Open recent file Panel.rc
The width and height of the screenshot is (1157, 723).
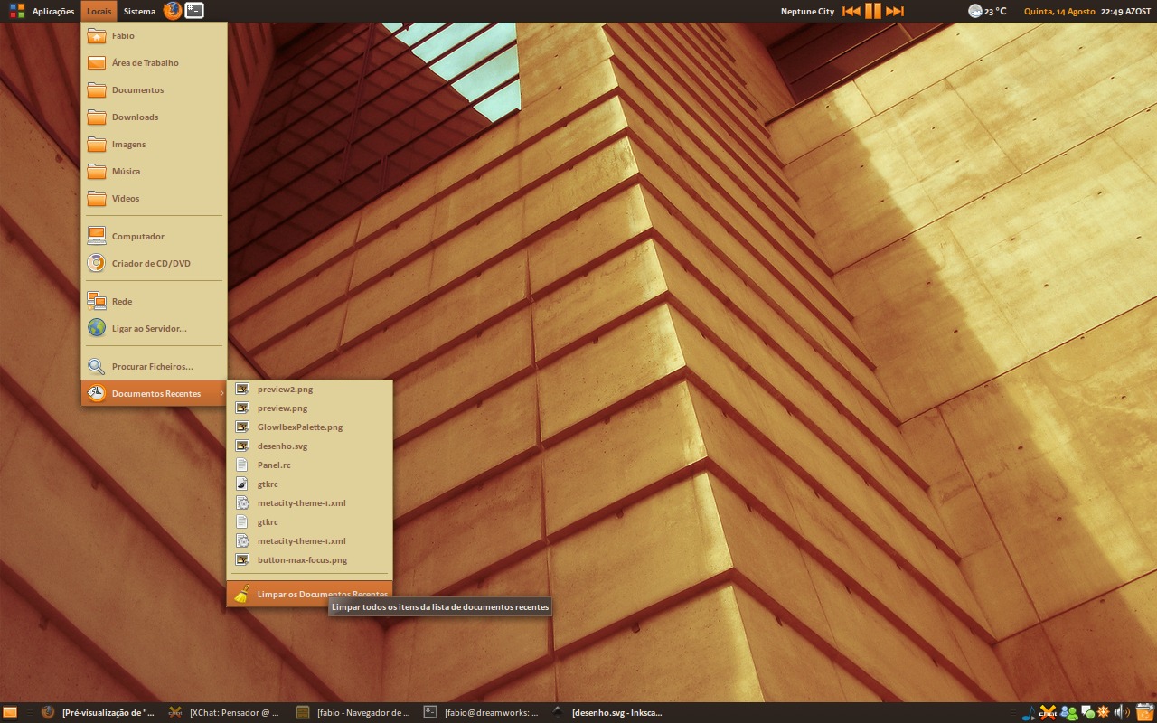tap(309, 465)
